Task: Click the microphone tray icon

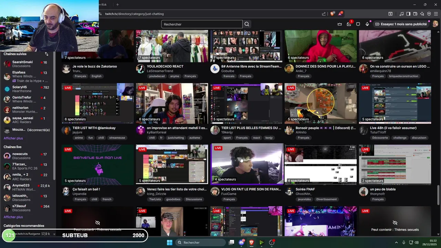Action: [x=404, y=242]
